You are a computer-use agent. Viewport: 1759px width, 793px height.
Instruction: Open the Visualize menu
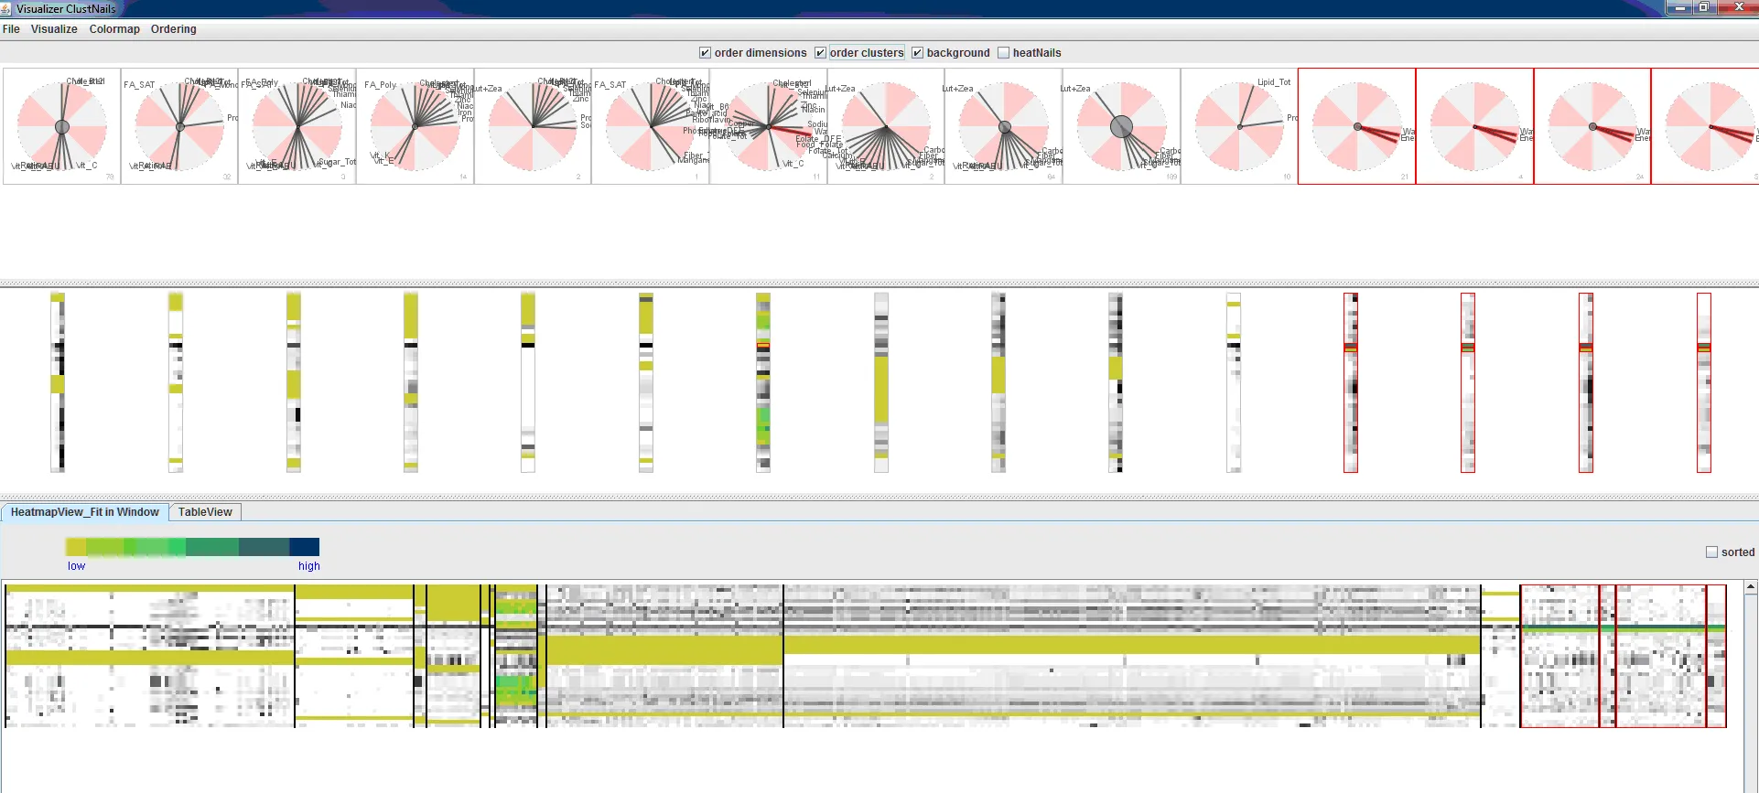pos(54,29)
